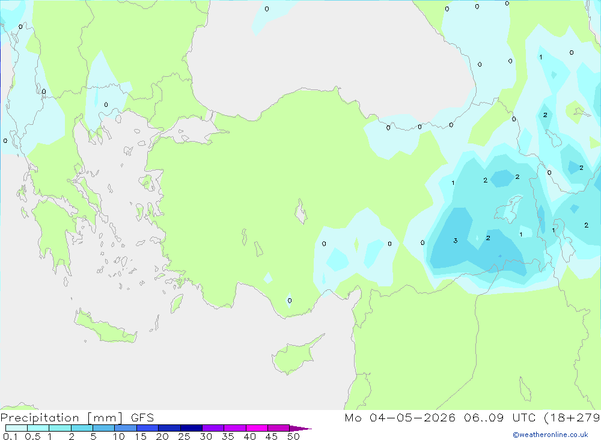The width and height of the screenshot is (601, 440).
Task: Pick the 45–50 mm legend swatch
Action: [279, 428]
